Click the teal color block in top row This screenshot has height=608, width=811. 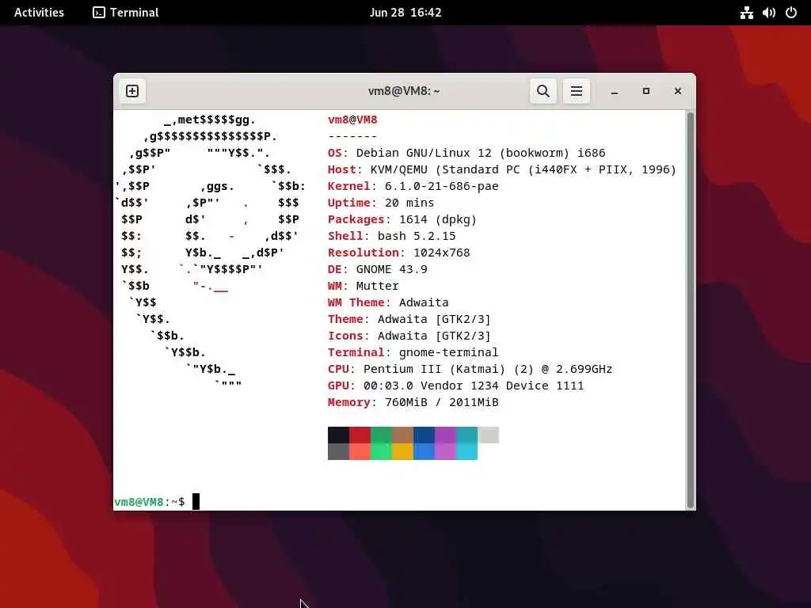click(x=466, y=435)
